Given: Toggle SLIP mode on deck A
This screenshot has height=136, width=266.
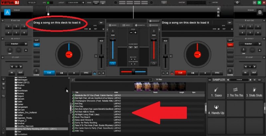Looking at the screenshot, I should (37, 40).
